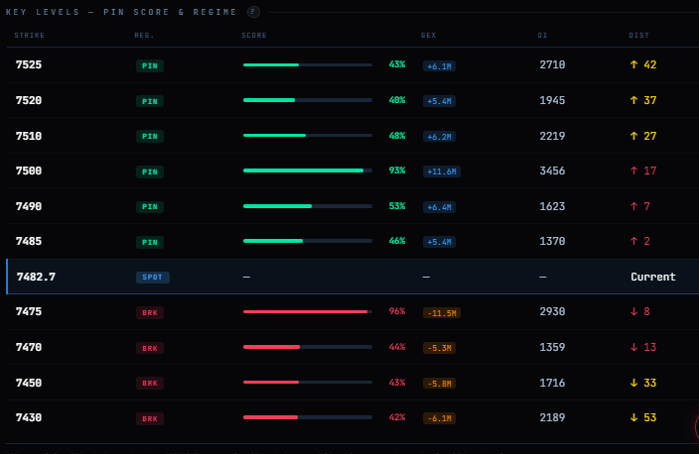Click the BRK badge for strike 7475
The width and height of the screenshot is (699, 454).
pyautogui.click(x=150, y=313)
